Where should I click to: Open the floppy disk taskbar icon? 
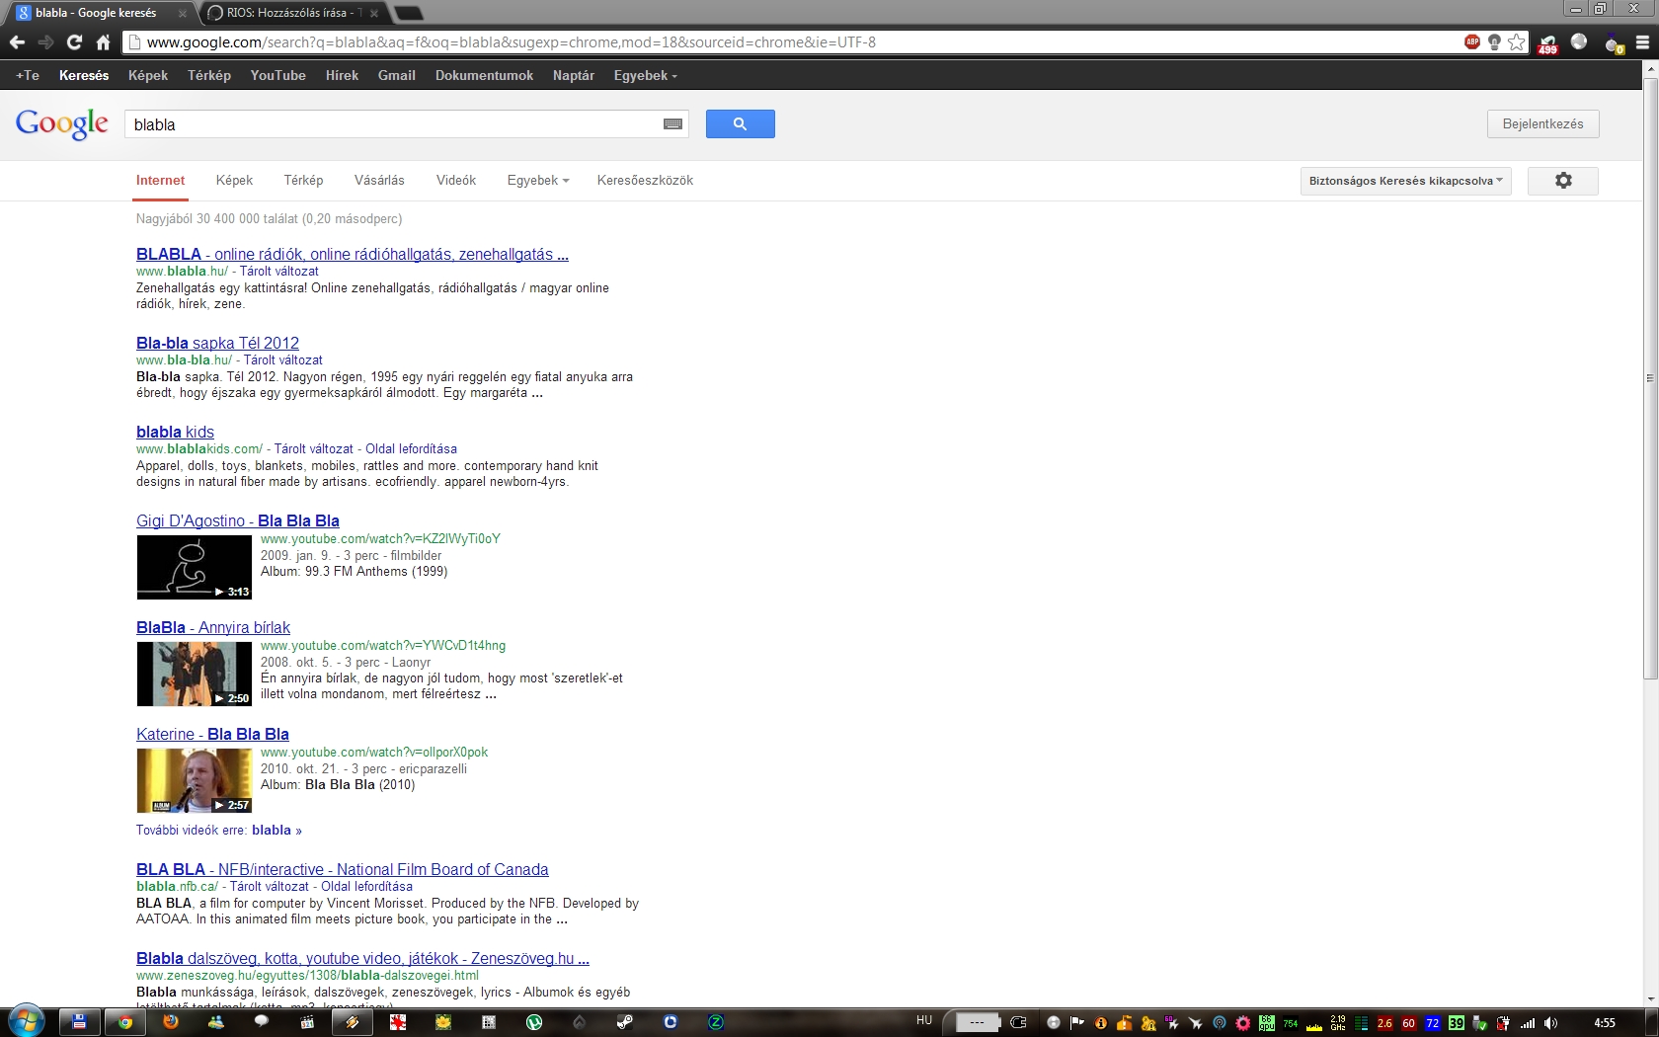[80, 1022]
